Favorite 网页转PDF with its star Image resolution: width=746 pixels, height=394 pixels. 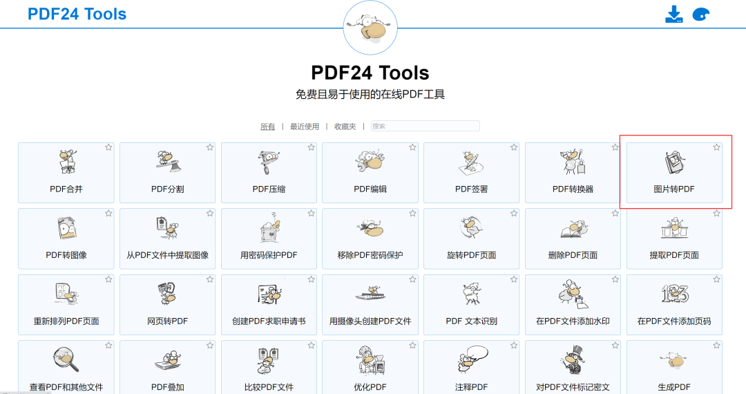point(210,280)
